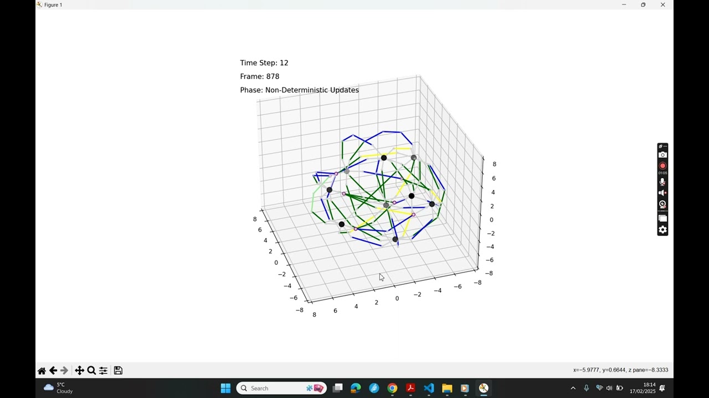709x398 pixels.
Task: Open the battery status tray icon
Action: pyautogui.click(x=619, y=388)
